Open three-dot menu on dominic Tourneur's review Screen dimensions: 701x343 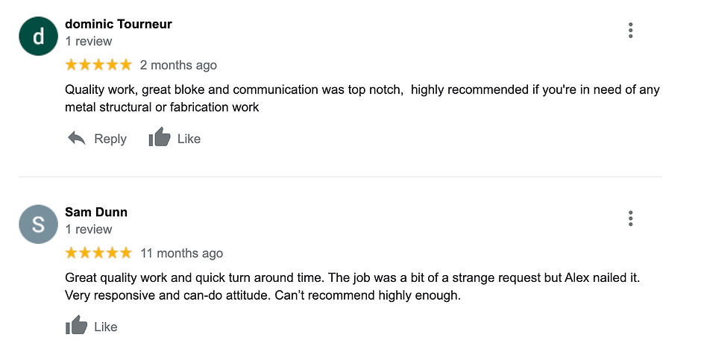630,30
